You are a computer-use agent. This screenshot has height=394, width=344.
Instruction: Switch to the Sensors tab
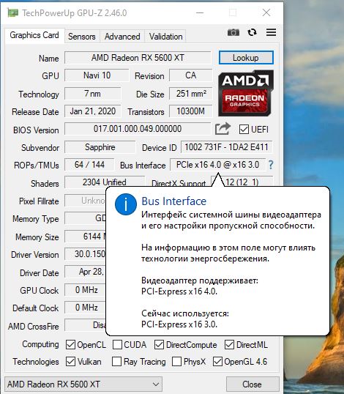[x=82, y=37]
